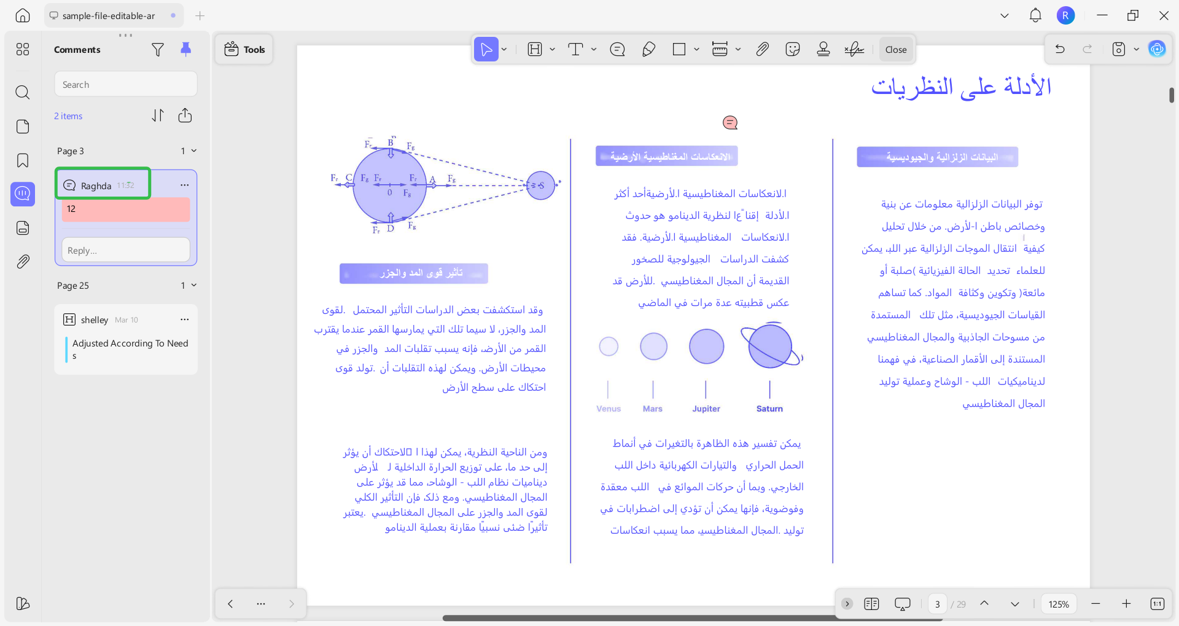Toggle the pin for Comments panel

pos(185,49)
